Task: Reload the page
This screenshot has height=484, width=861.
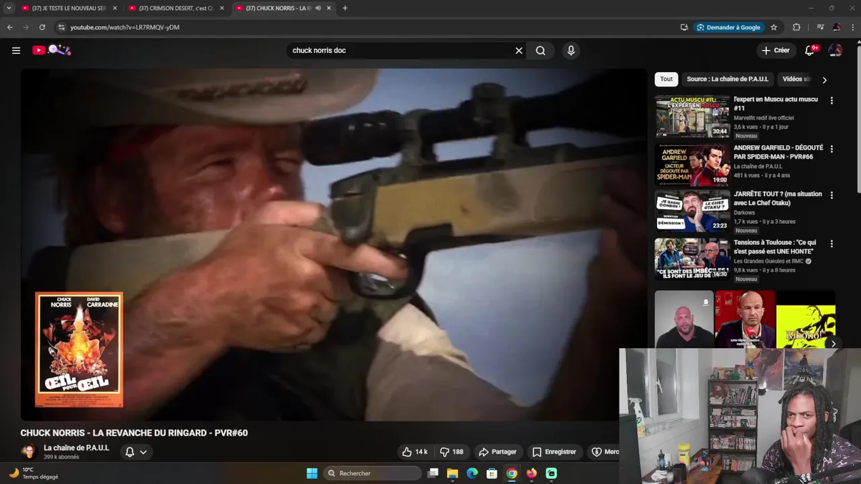Action: pos(42,28)
